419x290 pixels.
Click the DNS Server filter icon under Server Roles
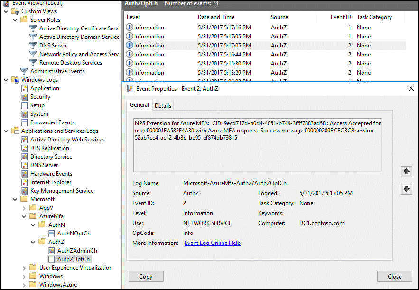click(33, 46)
